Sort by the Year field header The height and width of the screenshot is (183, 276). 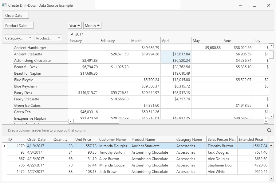tap(75, 26)
